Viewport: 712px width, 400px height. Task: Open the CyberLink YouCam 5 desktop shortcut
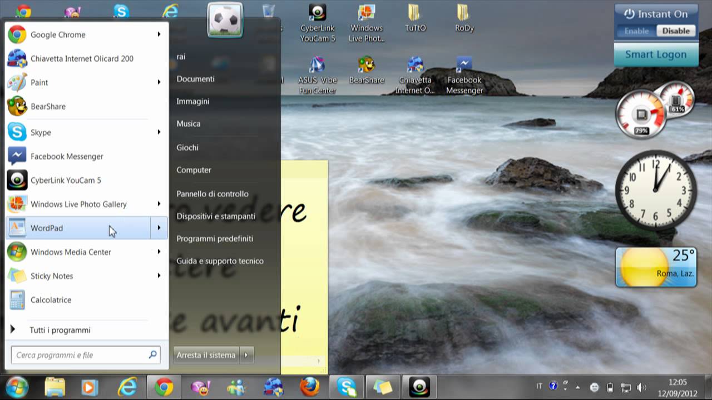click(318, 23)
